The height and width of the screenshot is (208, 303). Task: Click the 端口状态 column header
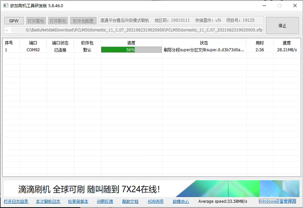(60, 43)
